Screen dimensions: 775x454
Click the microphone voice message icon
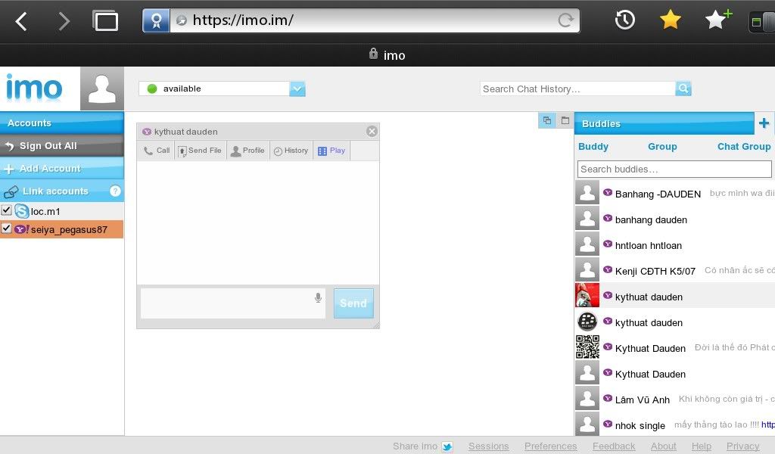319,297
